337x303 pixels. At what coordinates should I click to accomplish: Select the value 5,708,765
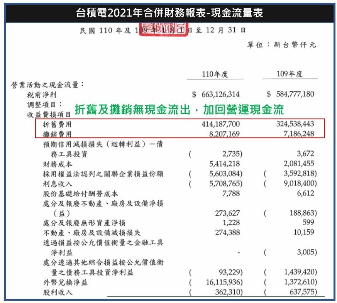point(224,183)
